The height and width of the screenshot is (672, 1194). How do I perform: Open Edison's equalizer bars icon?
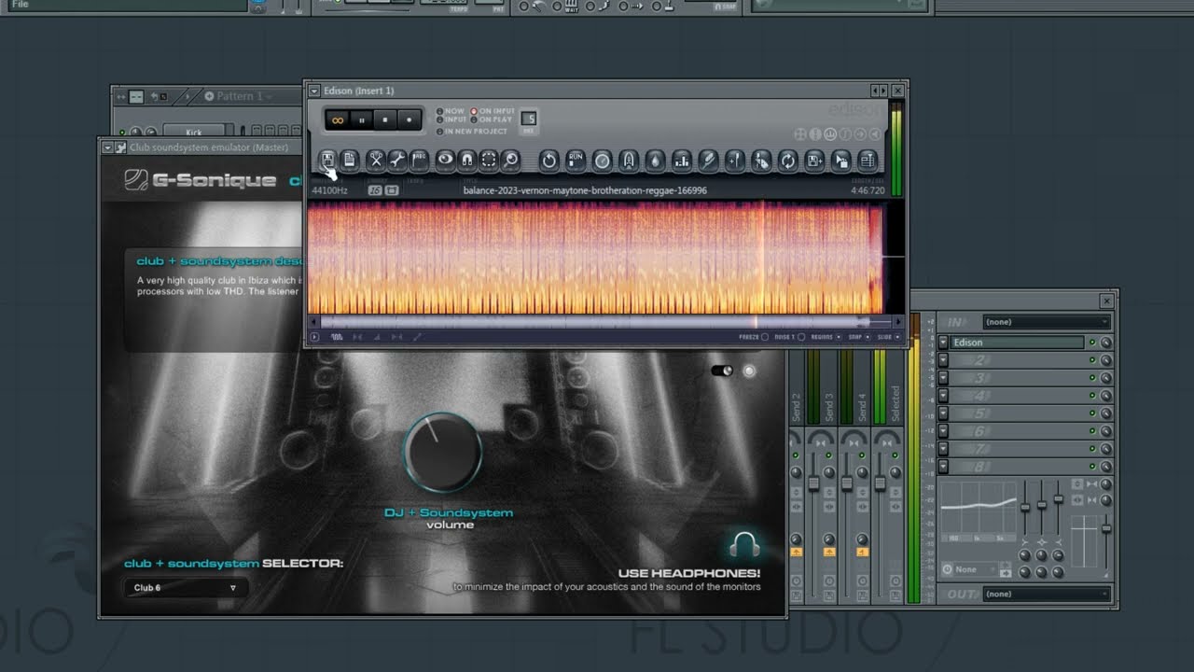click(x=682, y=161)
